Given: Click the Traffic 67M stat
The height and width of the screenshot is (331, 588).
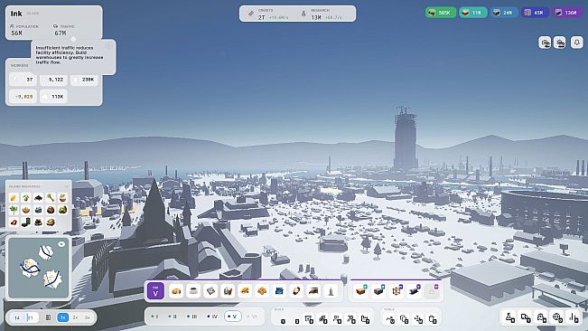Looking at the screenshot, I should (64, 30).
